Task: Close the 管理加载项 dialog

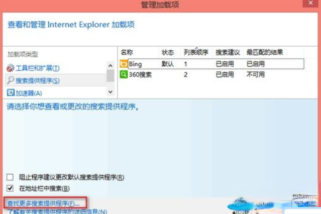Action: [311, 3]
